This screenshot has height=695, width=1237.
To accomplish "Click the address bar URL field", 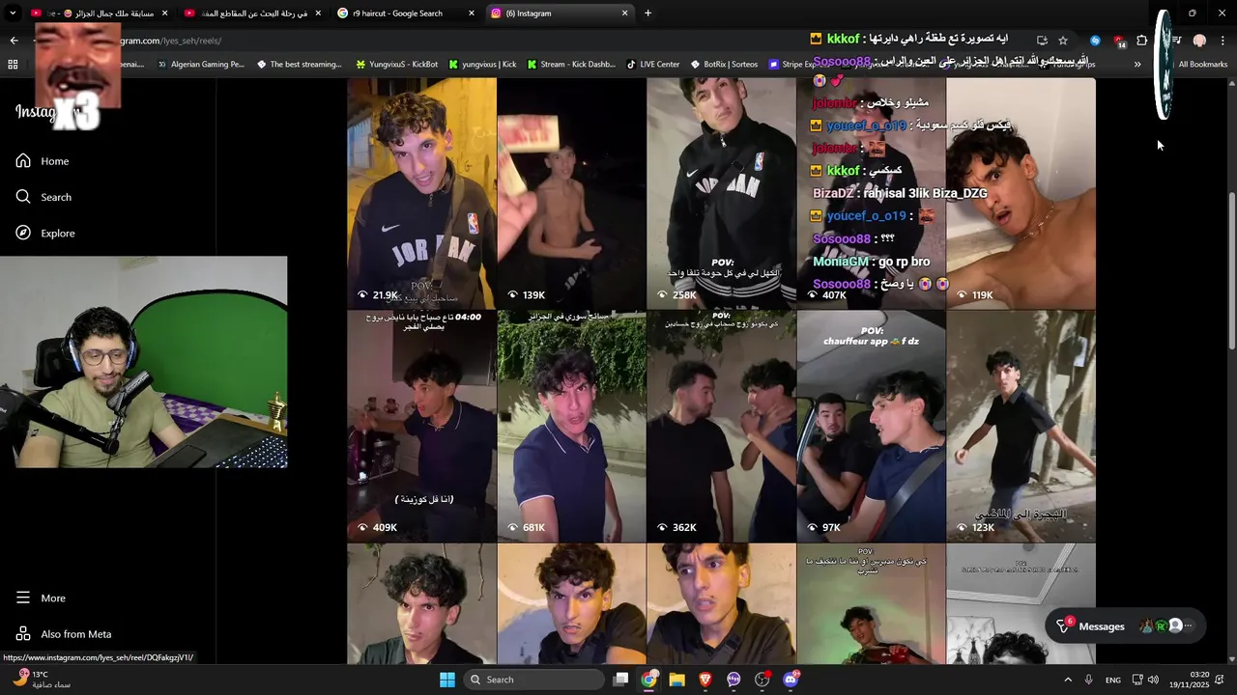I will pyautogui.click(x=541, y=41).
